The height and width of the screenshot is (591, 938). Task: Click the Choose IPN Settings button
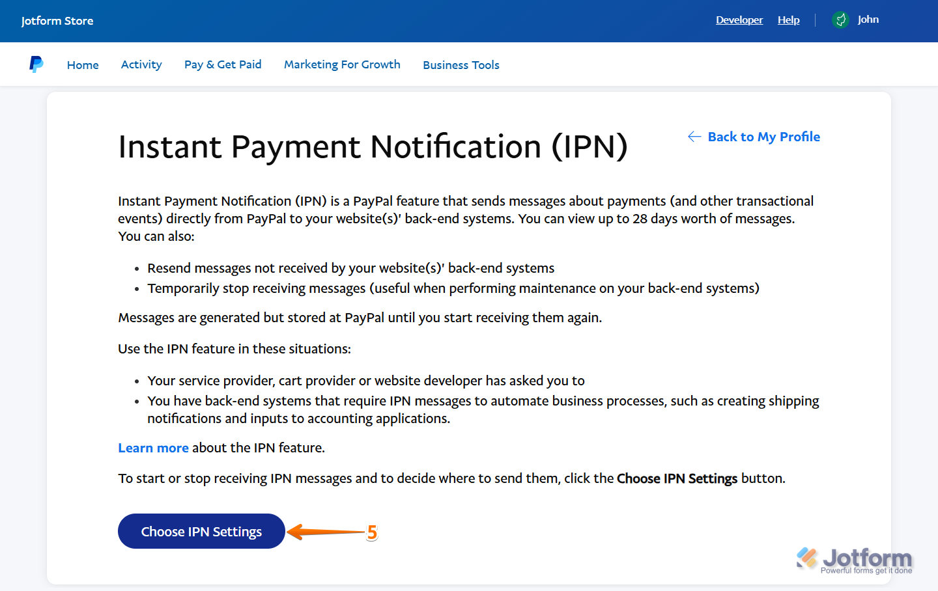(201, 531)
